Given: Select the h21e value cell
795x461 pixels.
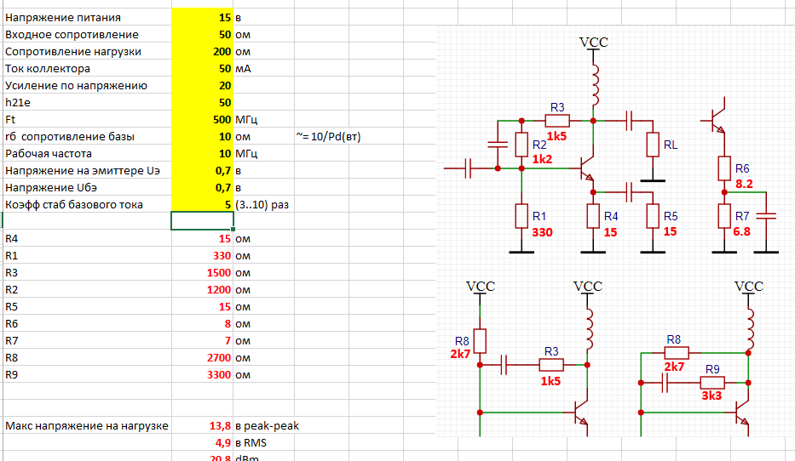Looking at the screenshot, I should [x=202, y=102].
